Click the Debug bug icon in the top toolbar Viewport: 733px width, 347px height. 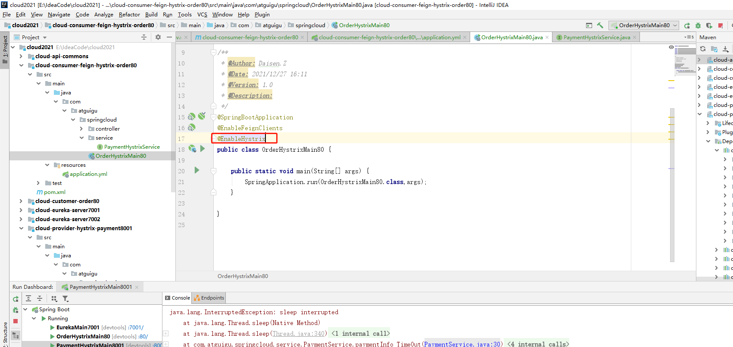[x=698, y=25]
